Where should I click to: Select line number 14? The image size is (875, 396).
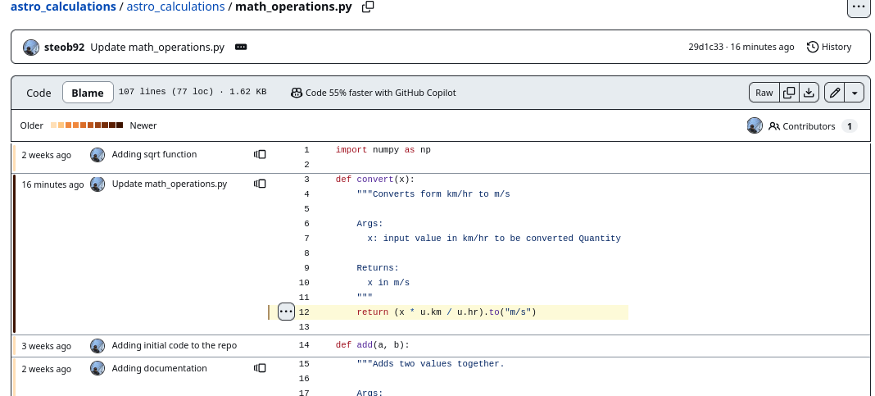tap(304, 344)
